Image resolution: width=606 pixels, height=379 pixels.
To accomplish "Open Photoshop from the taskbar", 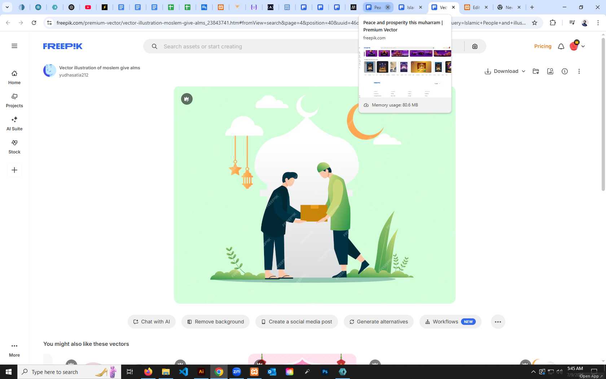I will (325, 372).
